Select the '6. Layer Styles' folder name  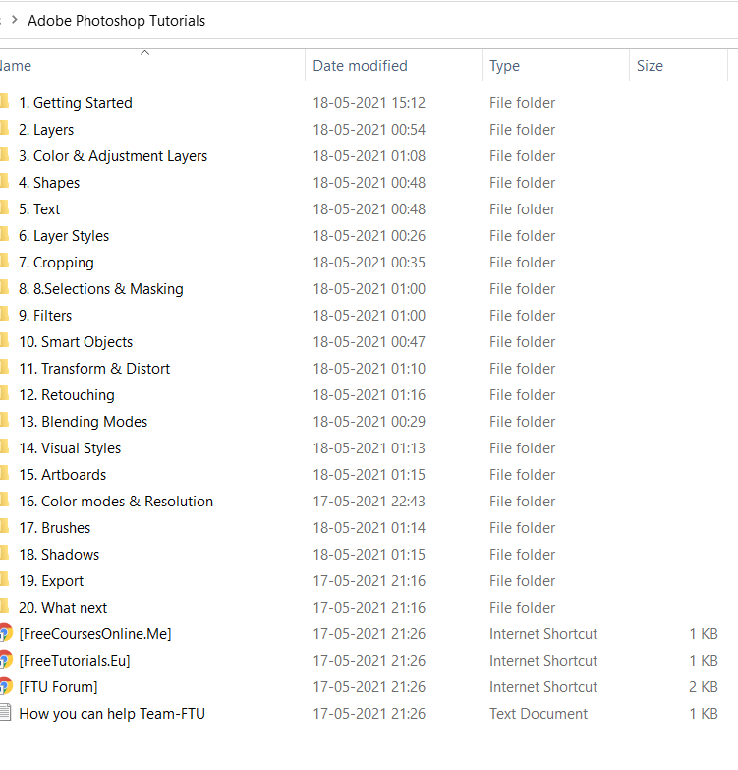tap(64, 236)
